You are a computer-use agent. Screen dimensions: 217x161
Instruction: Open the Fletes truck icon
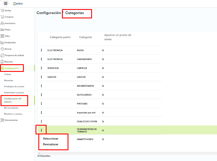tap(2, 30)
